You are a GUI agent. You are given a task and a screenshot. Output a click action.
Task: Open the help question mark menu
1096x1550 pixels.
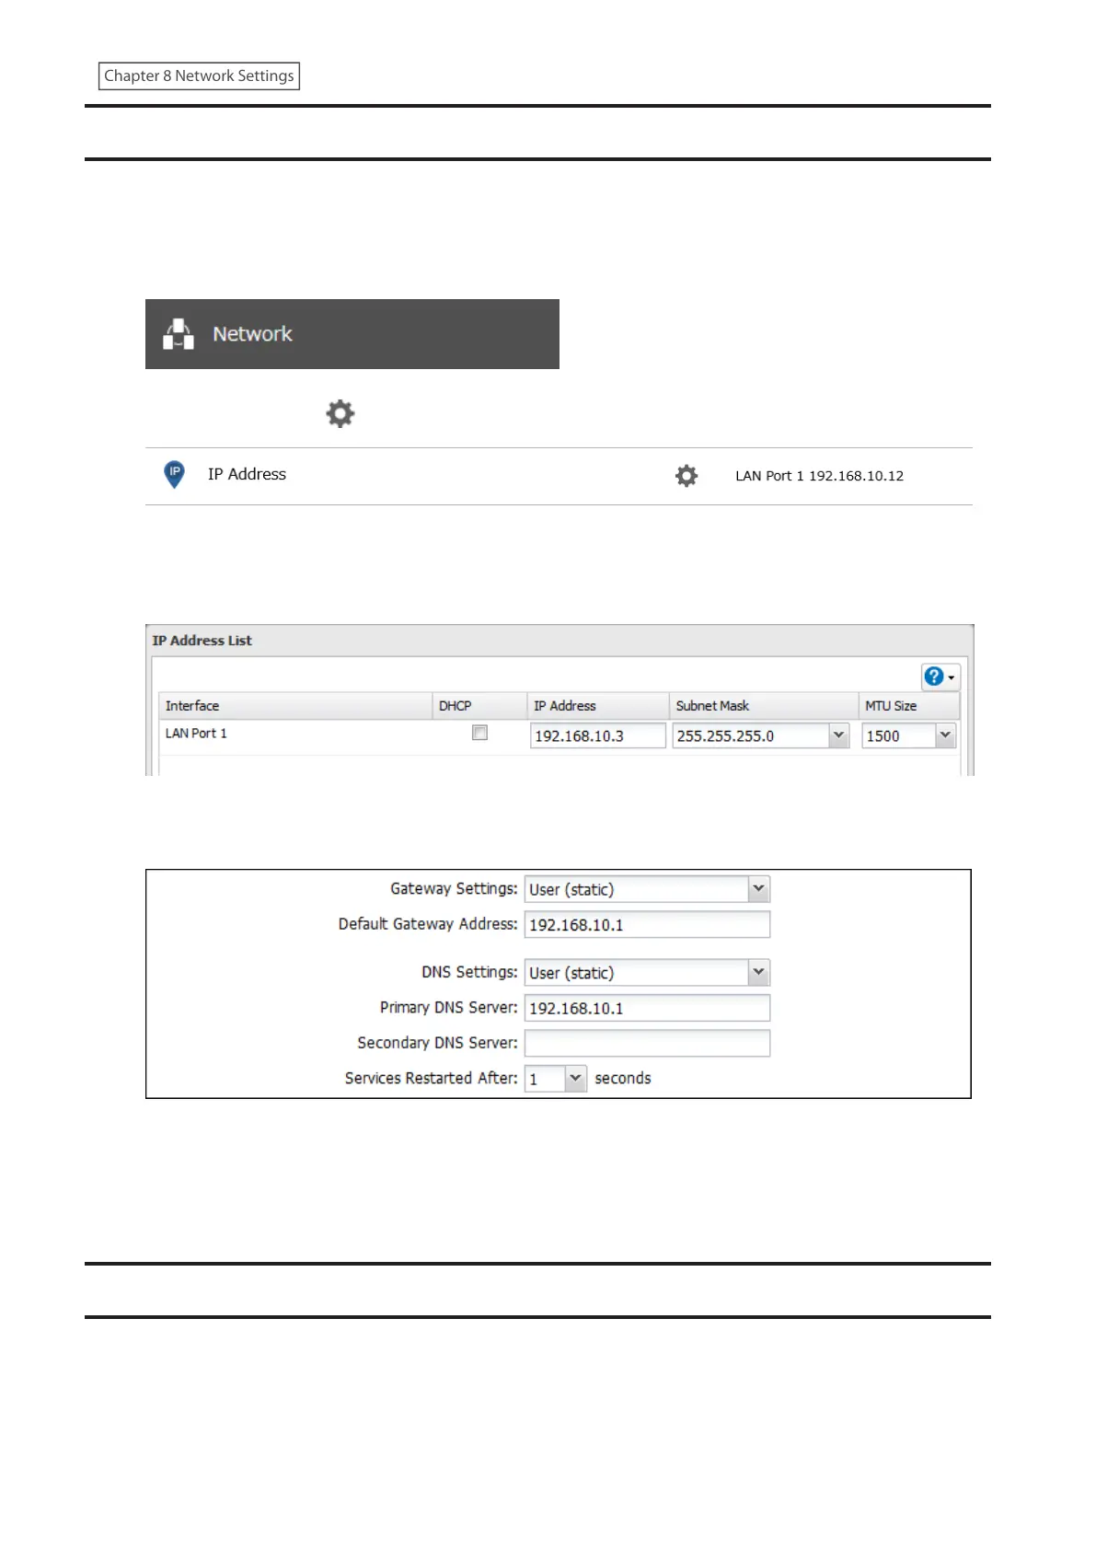tap(940, 677)
